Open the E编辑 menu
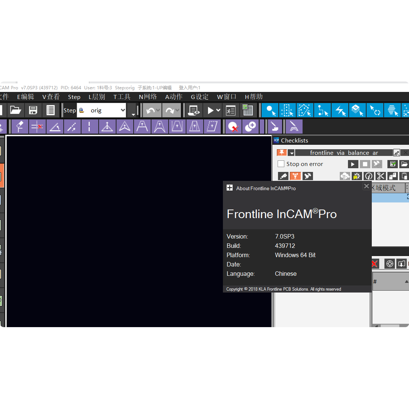This screenshot has height=409, width=409. 26,97
